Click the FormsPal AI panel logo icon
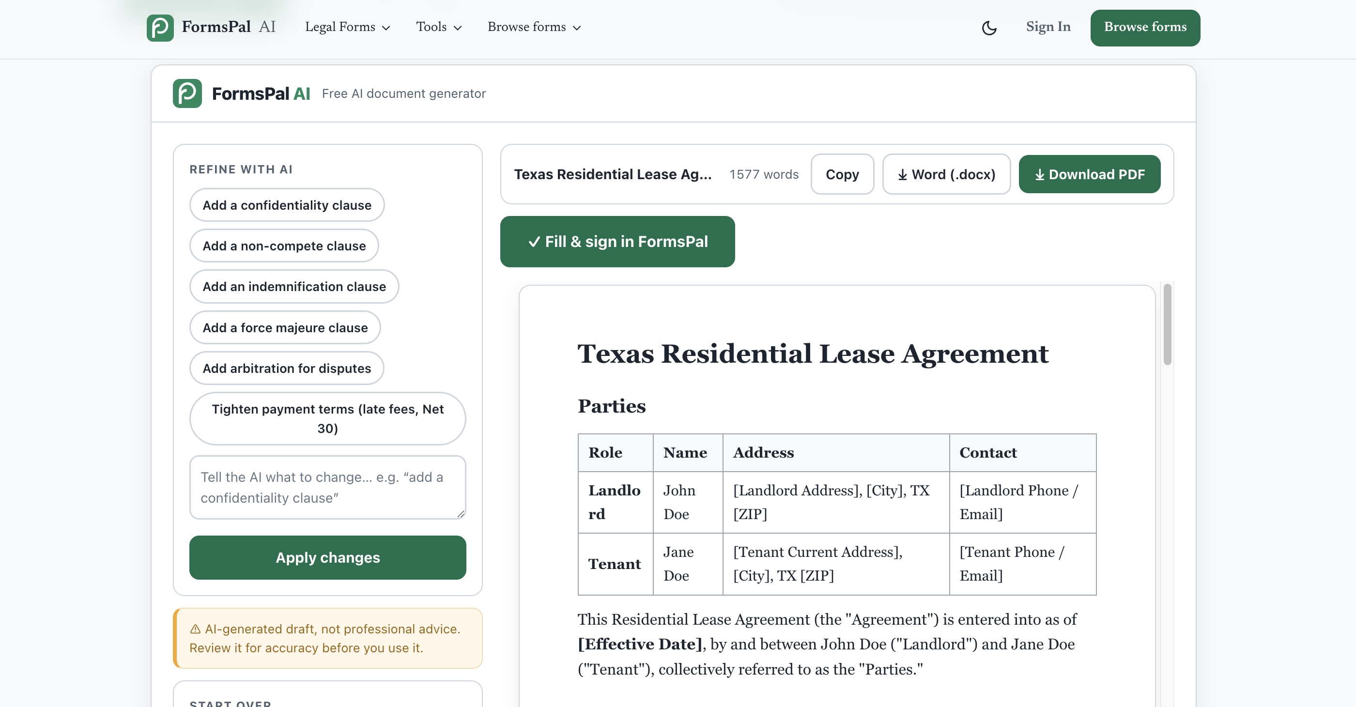This screenshot has height=707, width=1356. coord(187,93)
